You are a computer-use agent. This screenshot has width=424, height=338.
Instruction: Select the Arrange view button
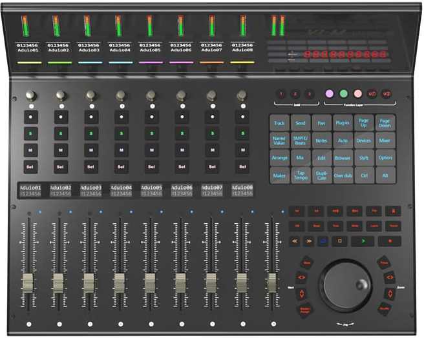(x=279, y=157)
